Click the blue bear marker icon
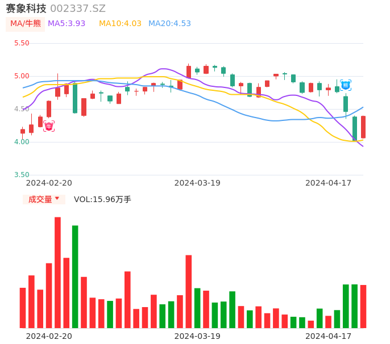This screenshot has height=344, width=390. click(346, 85)
